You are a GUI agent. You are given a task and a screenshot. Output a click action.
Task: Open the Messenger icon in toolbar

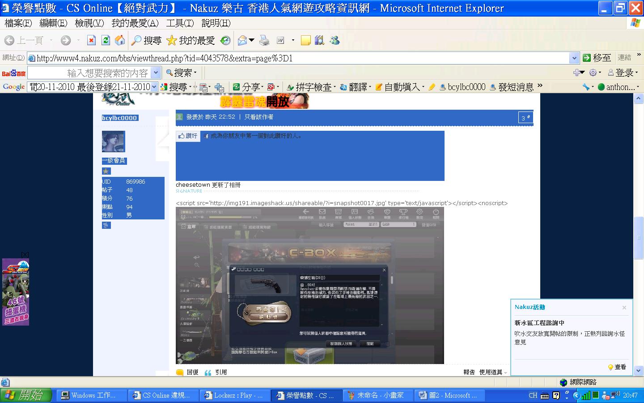click(335, 41)
